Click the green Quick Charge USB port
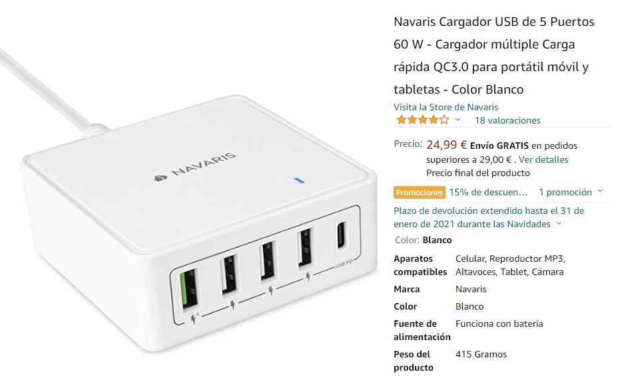This screenshot has height=376, width=618. tap(188, 288)
